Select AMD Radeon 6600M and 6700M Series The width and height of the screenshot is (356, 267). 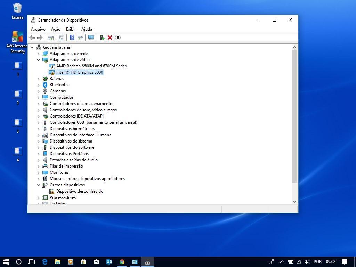pos(91,66)
